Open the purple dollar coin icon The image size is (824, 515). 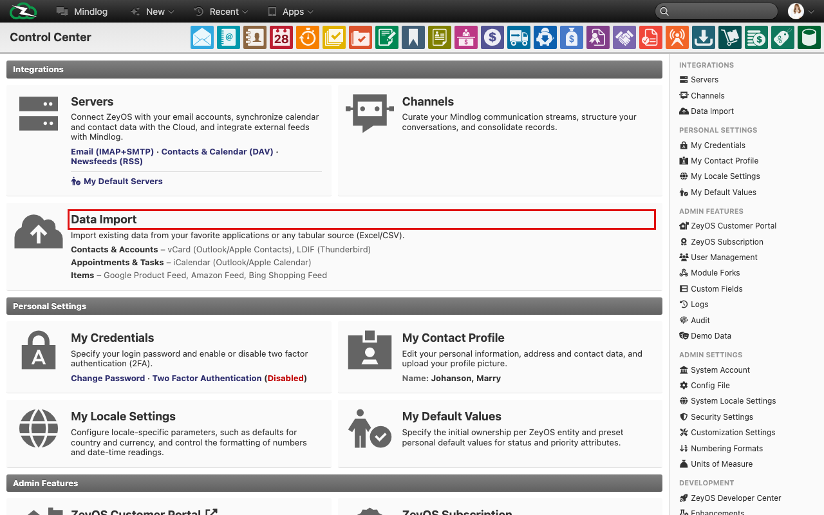492,37
